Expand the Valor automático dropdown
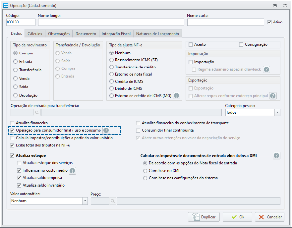The width and height of the screenshot is (292, 228). pos(85,201)
